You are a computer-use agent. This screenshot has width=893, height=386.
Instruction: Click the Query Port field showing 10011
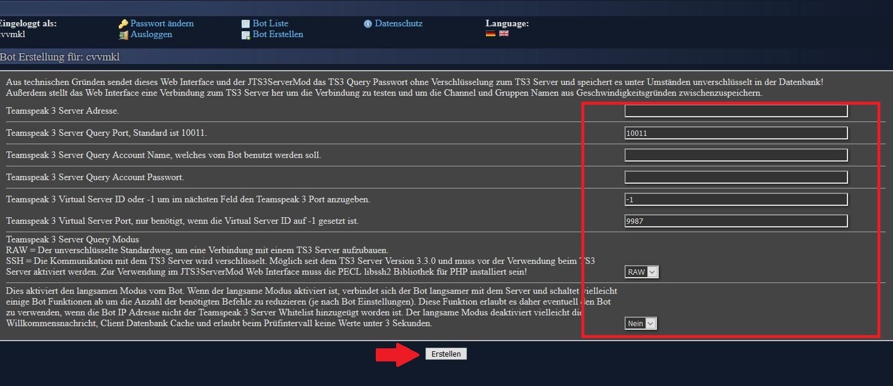[x=736, y=133]
